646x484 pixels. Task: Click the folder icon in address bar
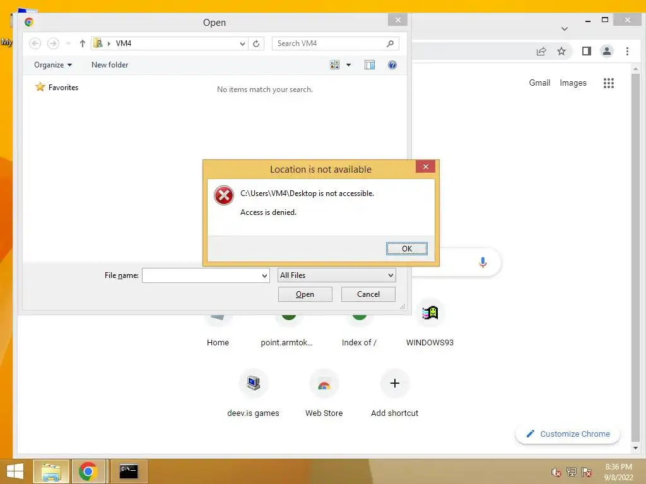point(98,43)
